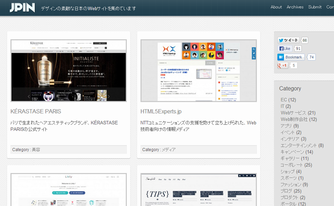The image size is (334, 206).
Task: Open the TIPS site thumbnail
Action: click(x=198, y=190)
